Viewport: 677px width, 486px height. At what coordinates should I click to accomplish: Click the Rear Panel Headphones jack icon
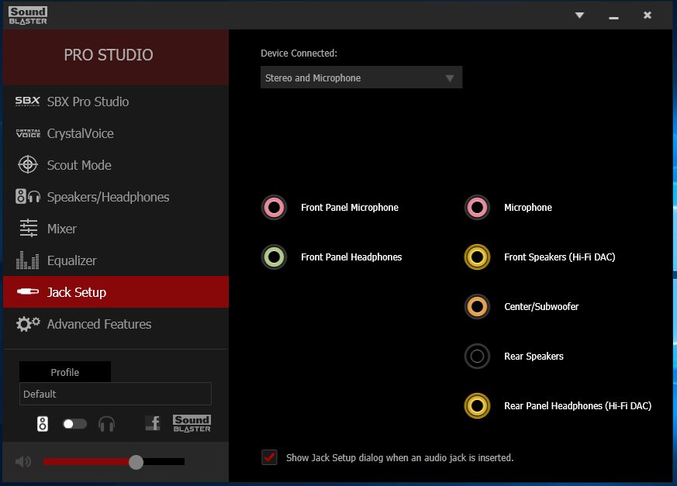(x=478, y=405)
